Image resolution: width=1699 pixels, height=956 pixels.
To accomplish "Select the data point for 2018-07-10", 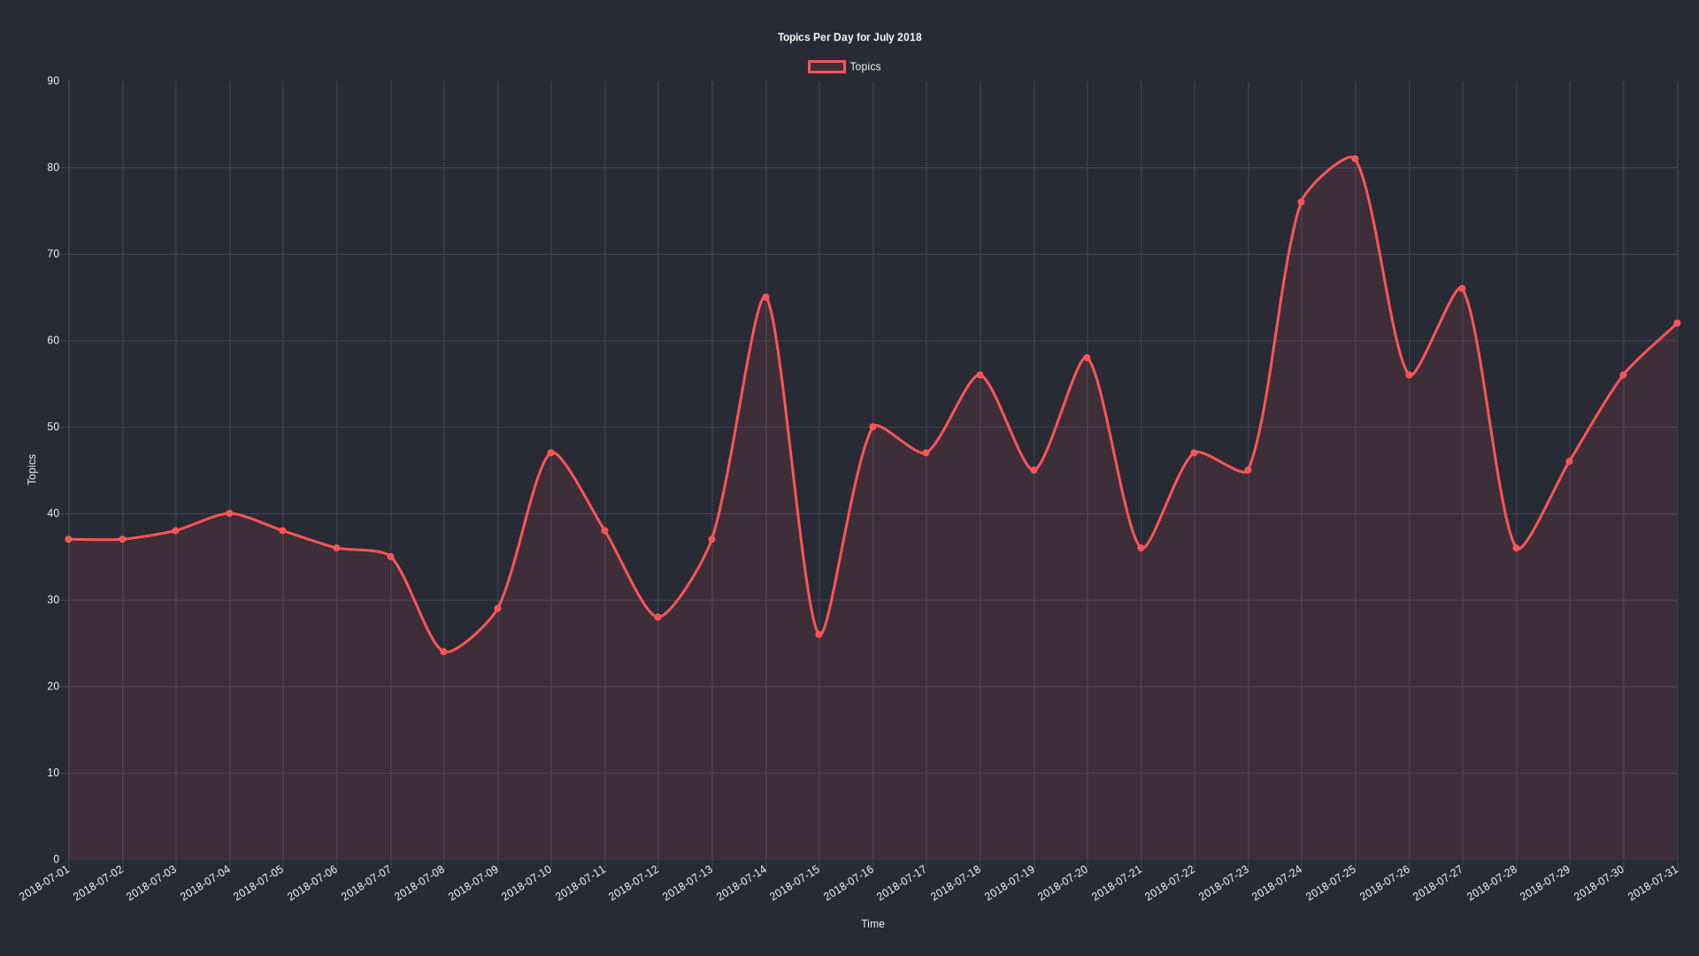I will pyautogui.click(x=551, y=453).
